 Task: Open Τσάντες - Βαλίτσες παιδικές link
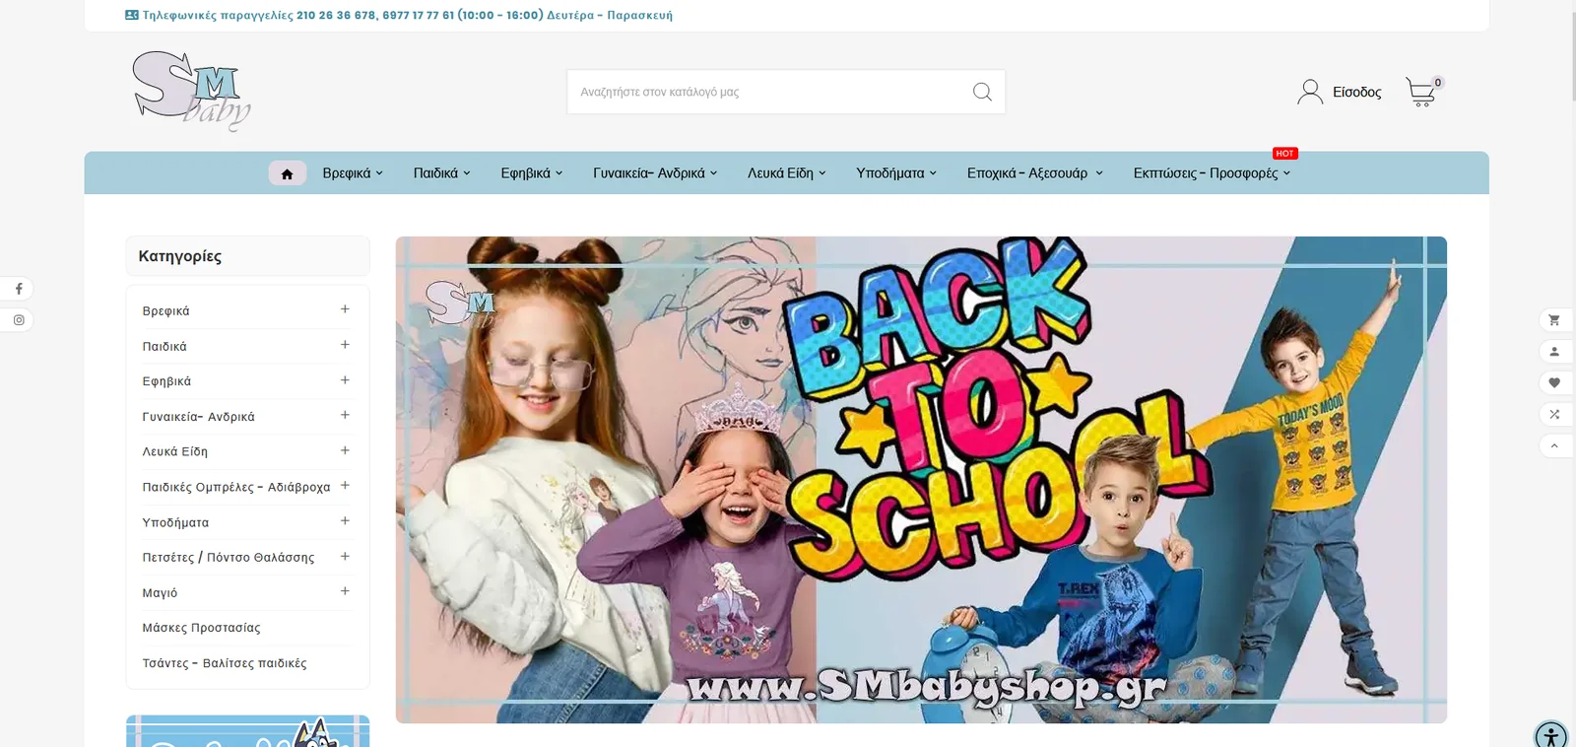[225, 663]
